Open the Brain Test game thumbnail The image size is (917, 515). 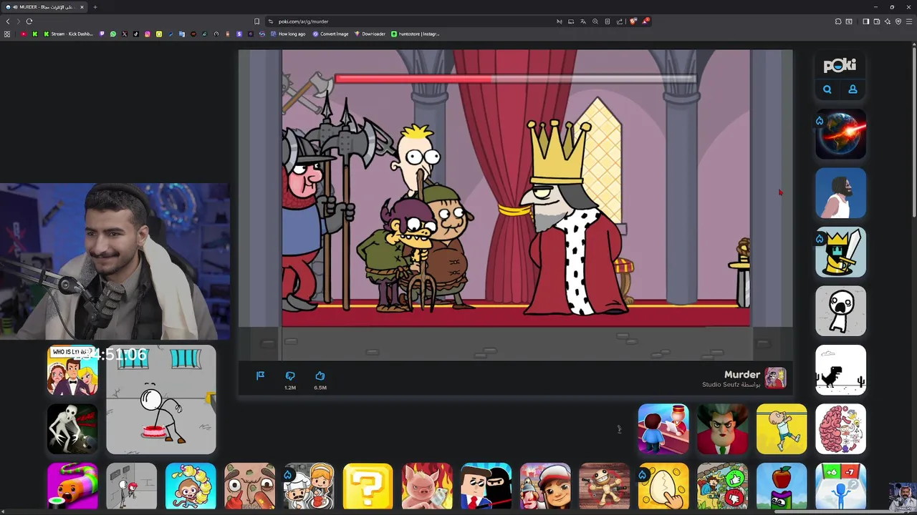click(840, 429)
